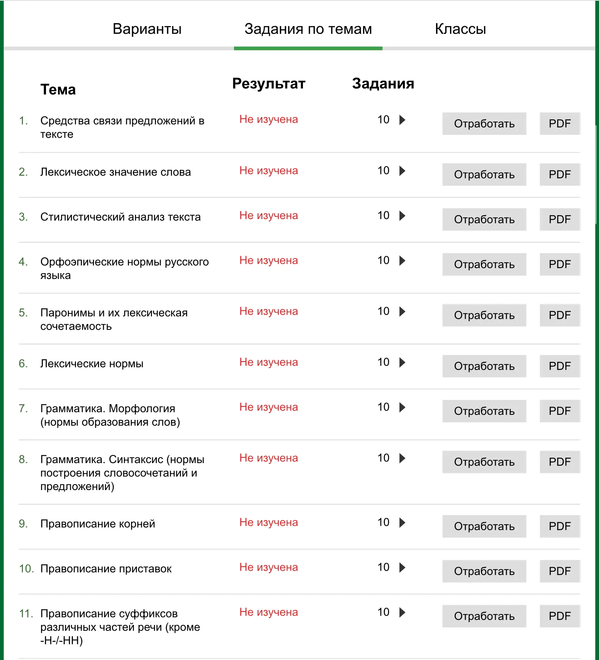
Task: Expand tasks arrow for Лексические нормы
Action: pos(402,363)
